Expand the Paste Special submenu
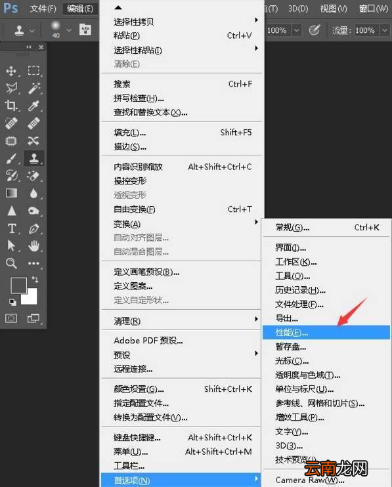 pos(182,50)
